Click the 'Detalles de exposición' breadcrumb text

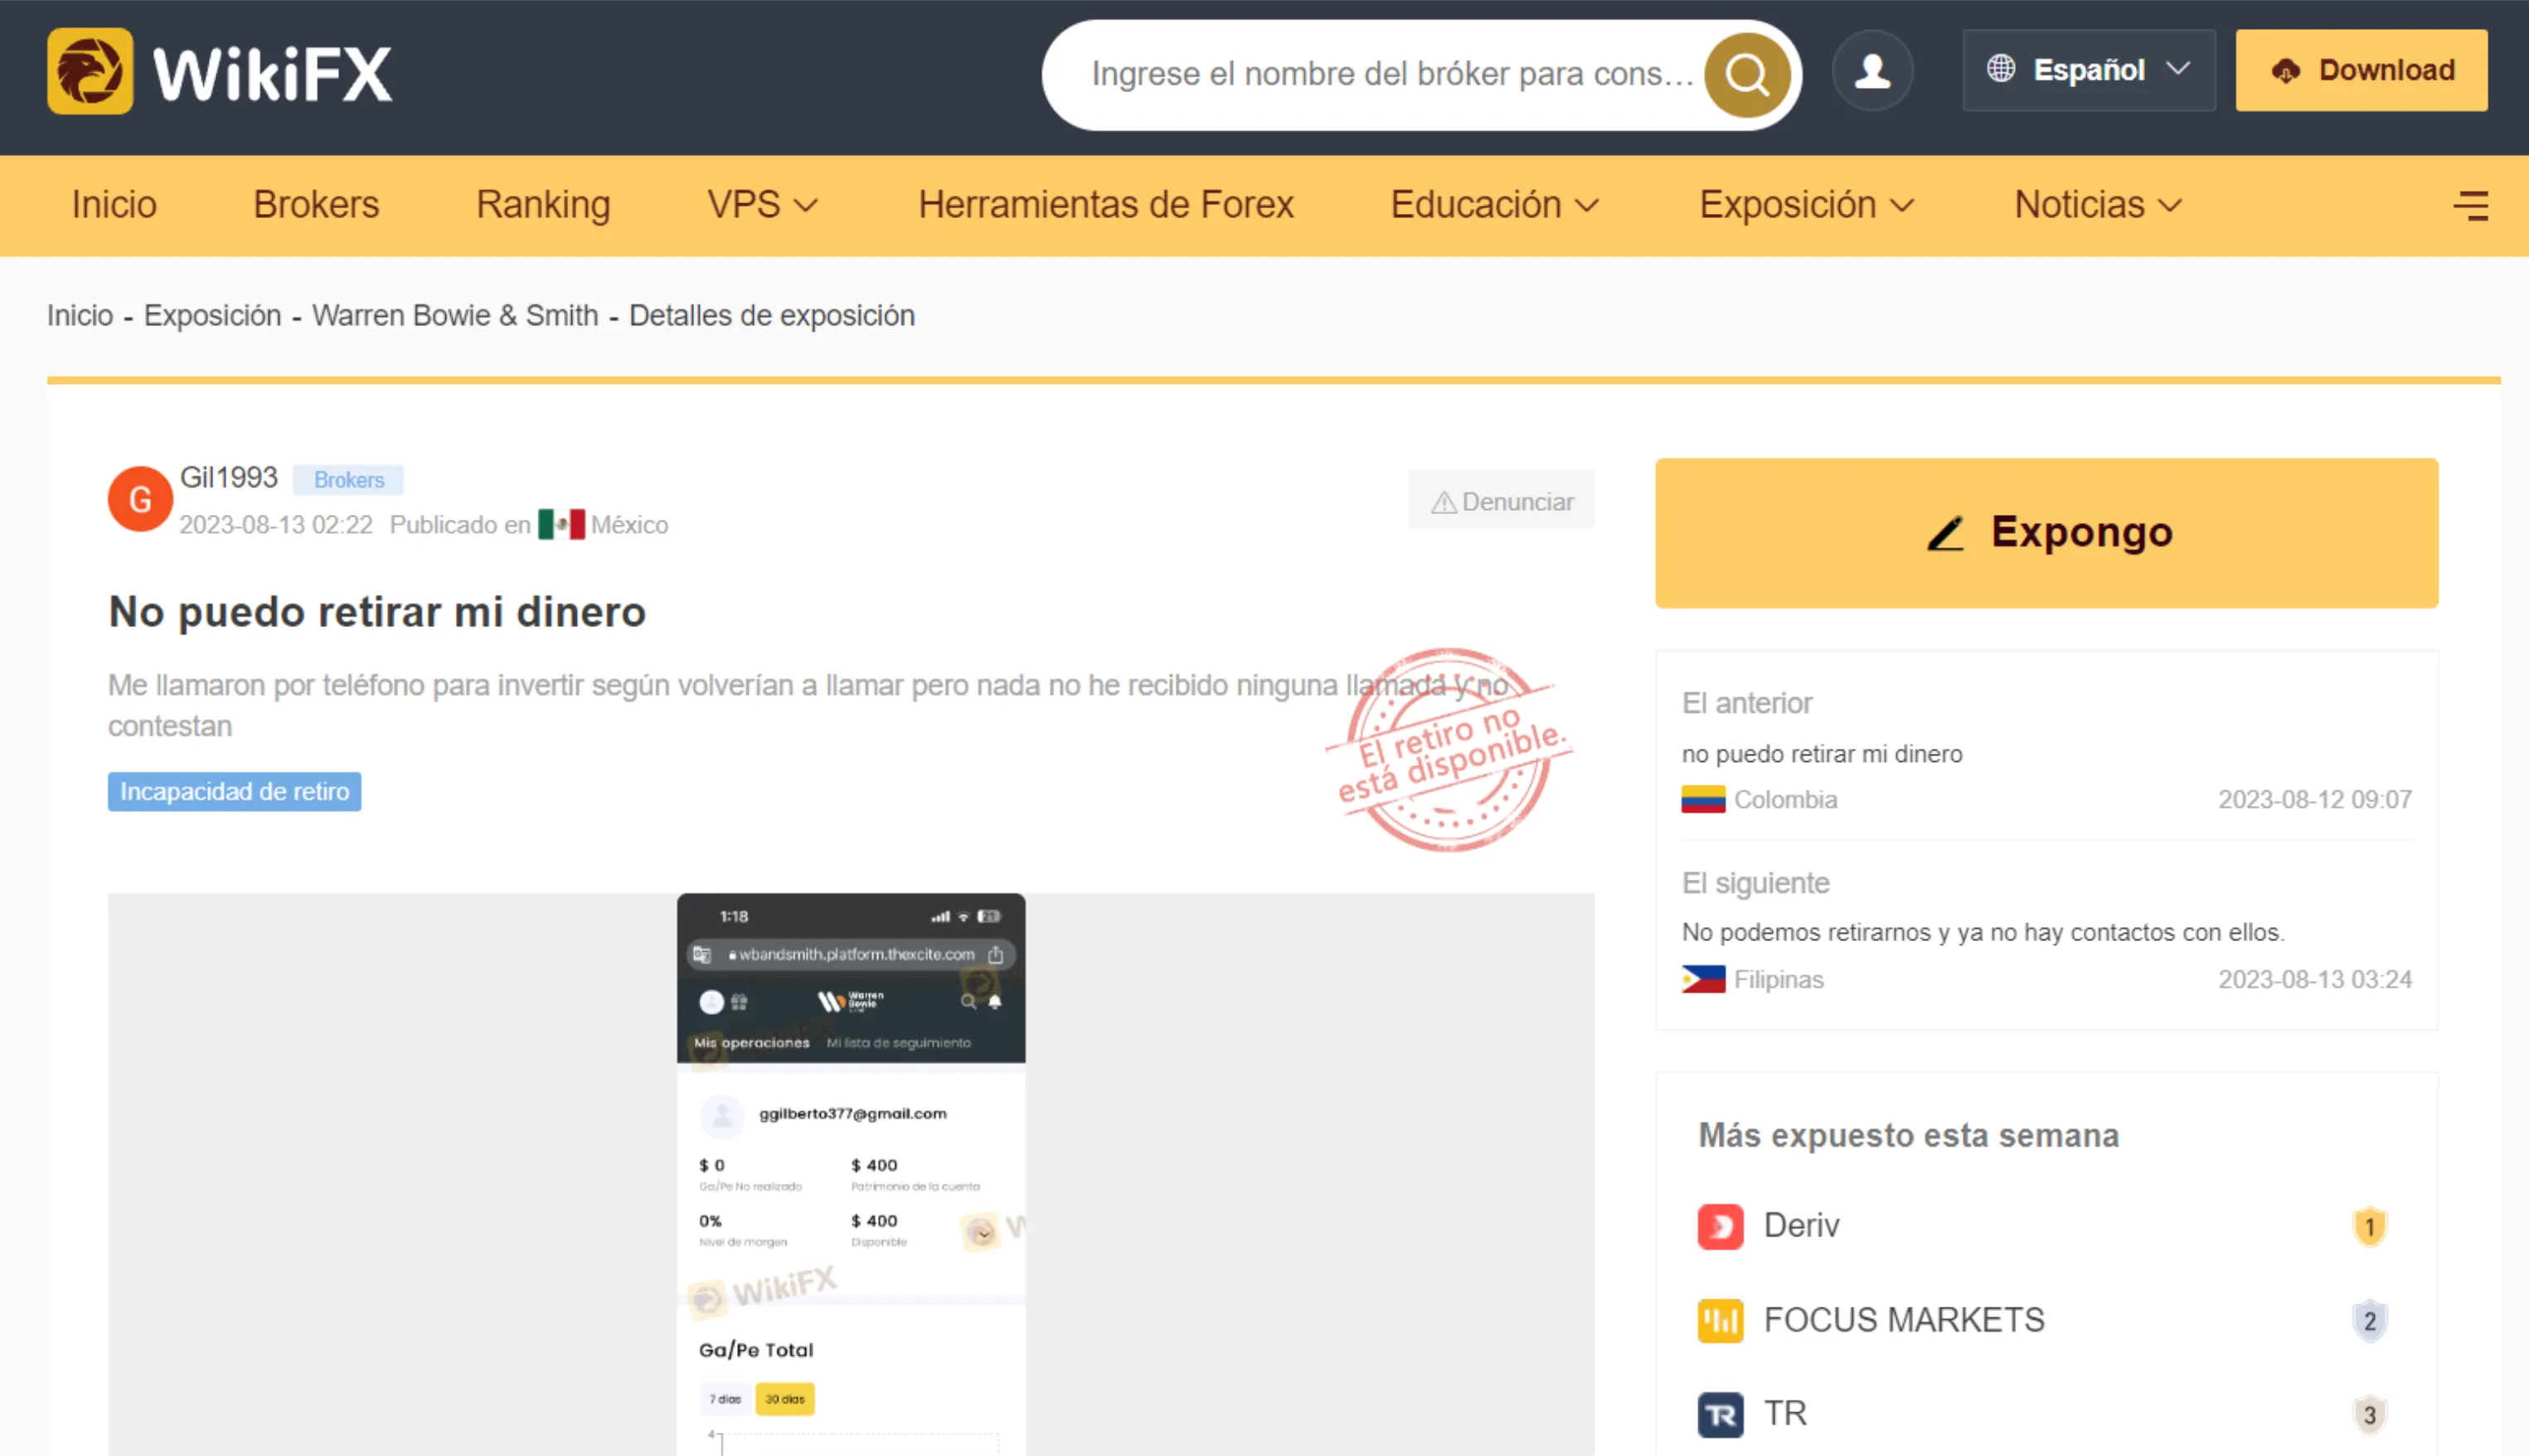pos(771,315)
